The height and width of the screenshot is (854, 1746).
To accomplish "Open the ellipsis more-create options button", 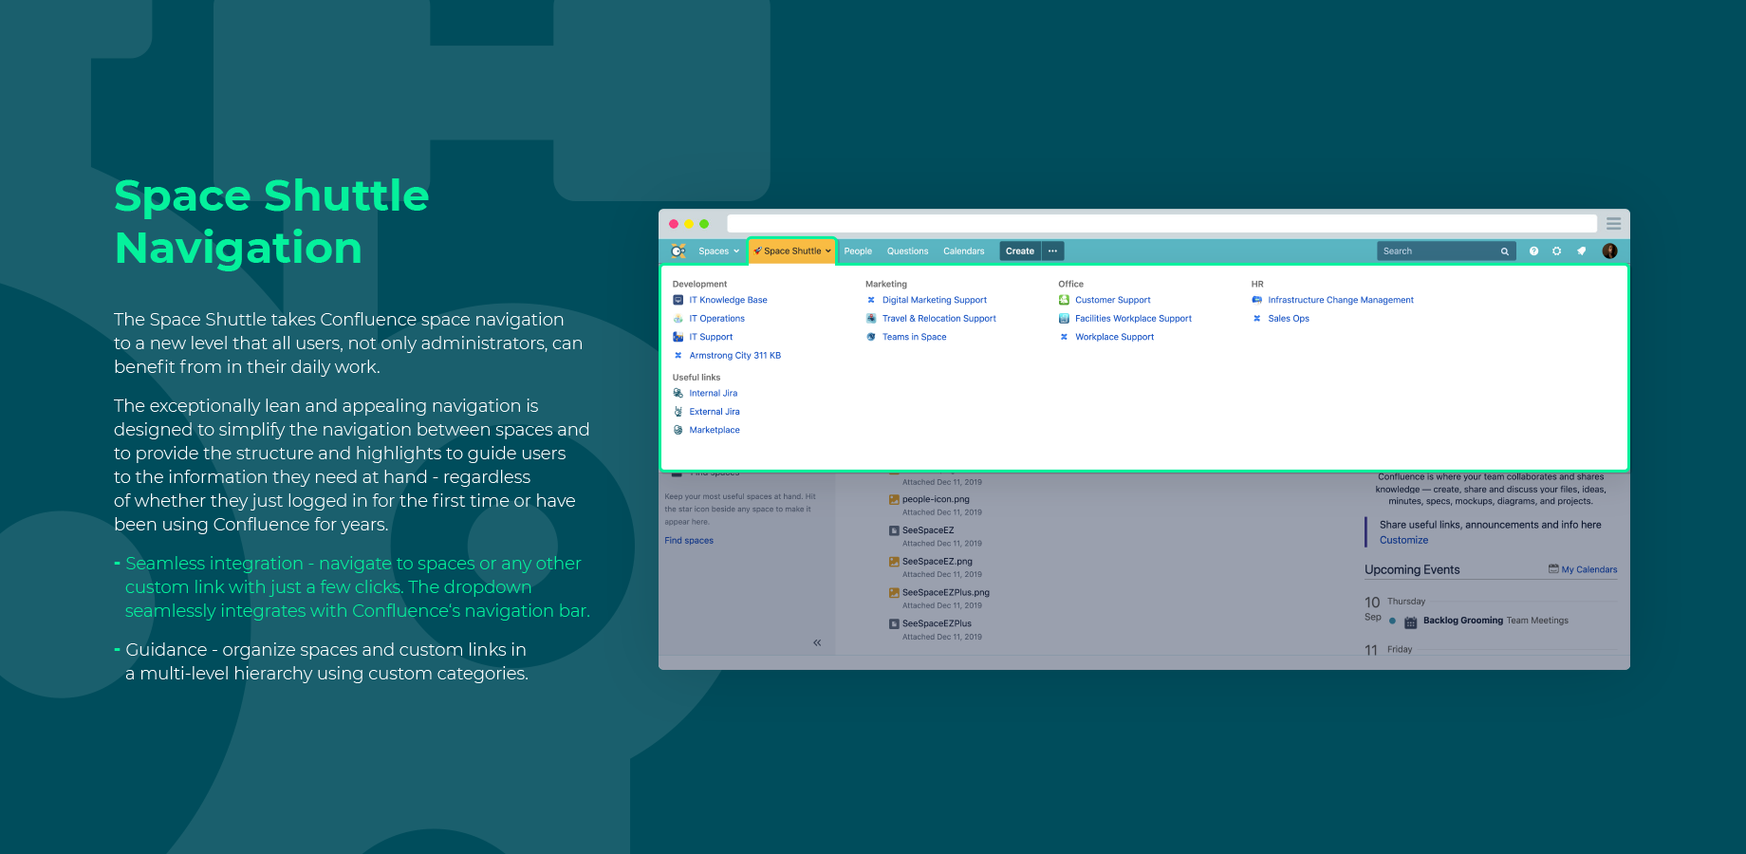I will point(1052,251).
